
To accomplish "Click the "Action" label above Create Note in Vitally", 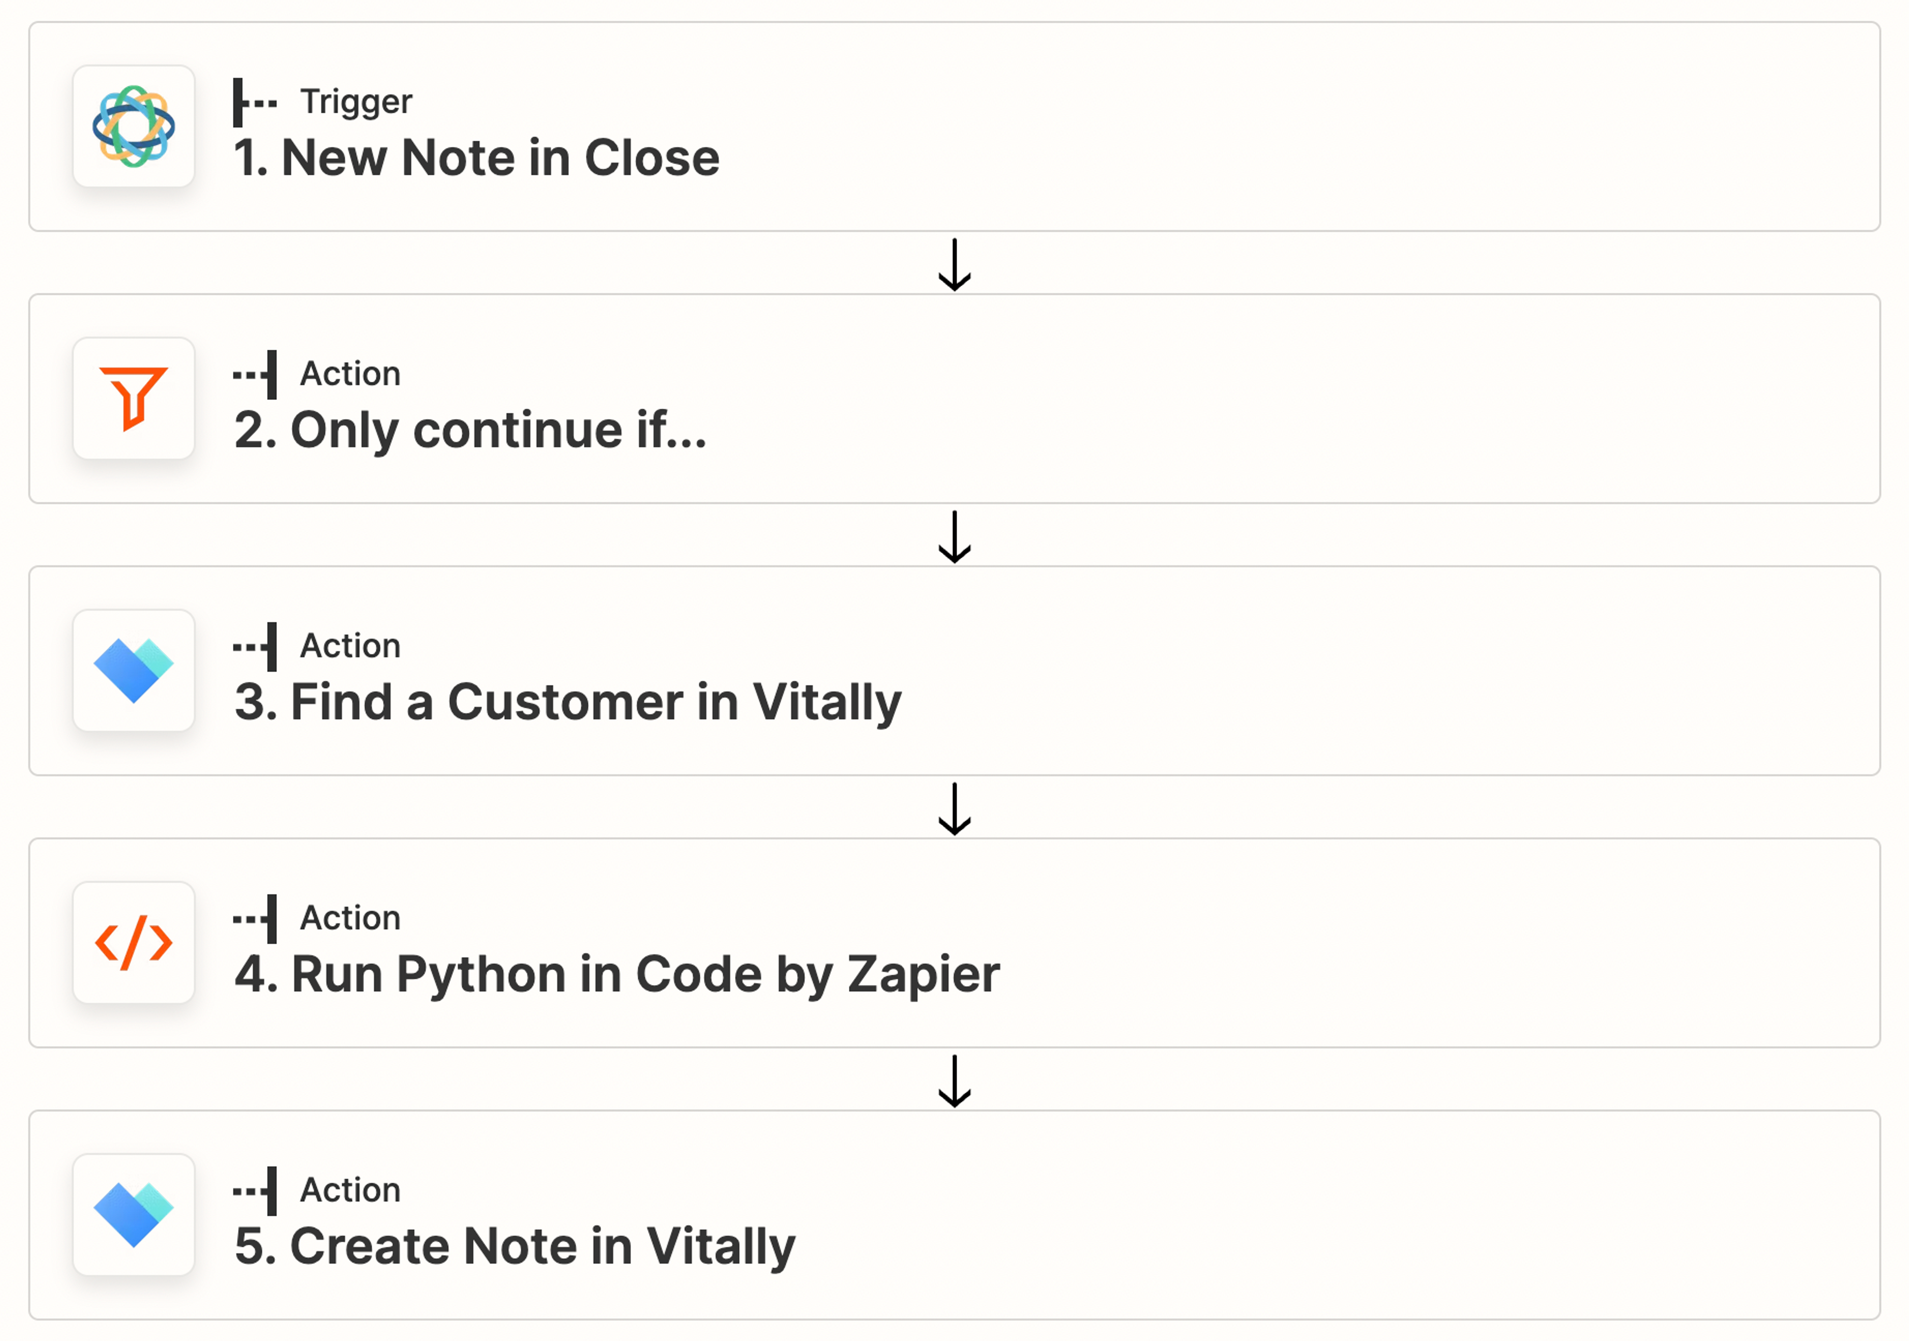I will point(350,1190).
